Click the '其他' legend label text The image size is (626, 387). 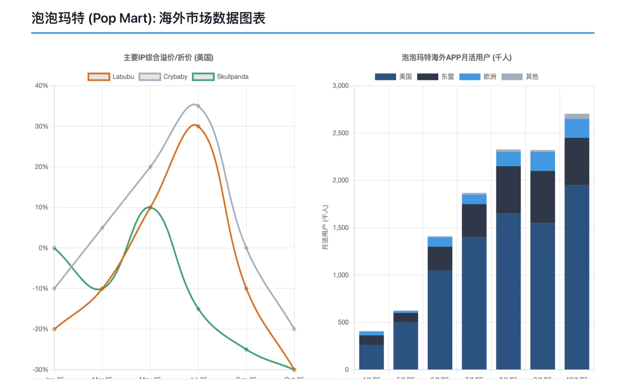pos(532,77)
